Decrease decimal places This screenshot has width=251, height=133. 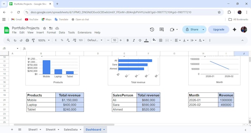coord(68,40)
